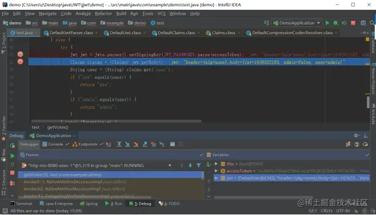376x215 pixels.
Task: Show hidden editor tabs dropdown
Action: 364,33
